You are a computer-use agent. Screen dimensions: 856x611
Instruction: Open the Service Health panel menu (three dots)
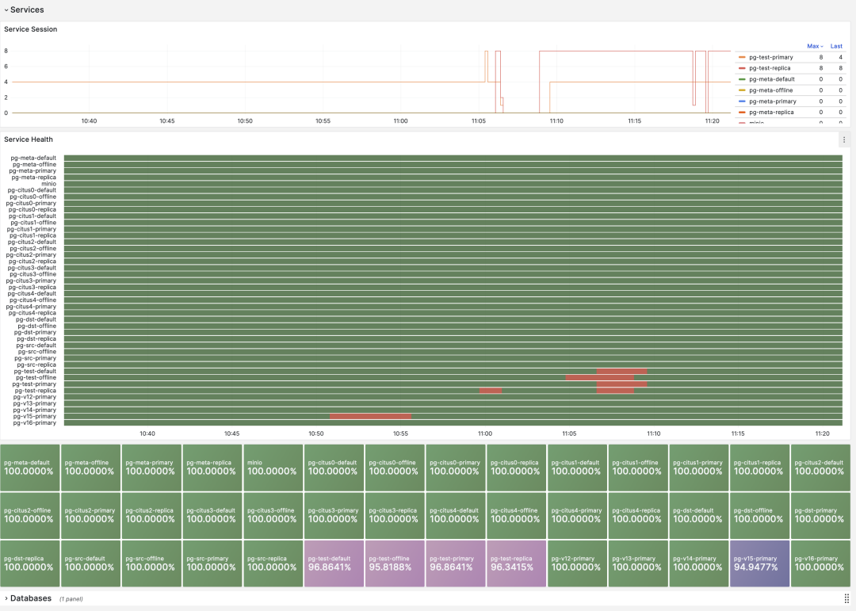coord(844,139)
